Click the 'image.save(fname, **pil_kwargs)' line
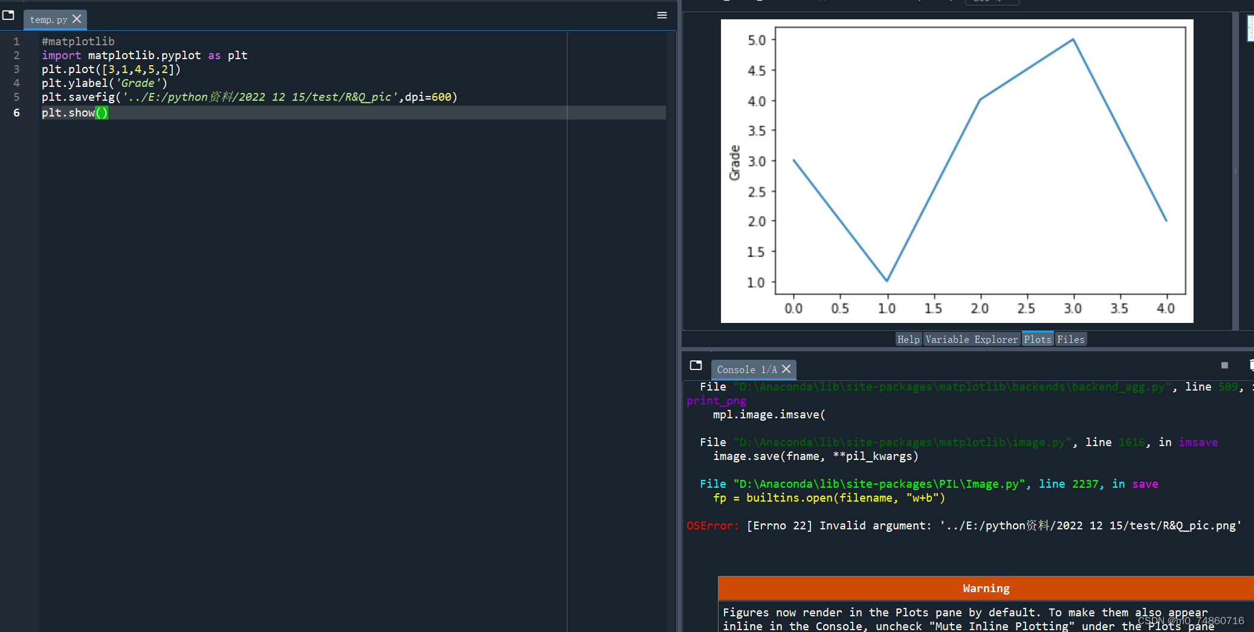This screenshot has width=1254, height=632. pyautogui.click(x=816, y=456)
